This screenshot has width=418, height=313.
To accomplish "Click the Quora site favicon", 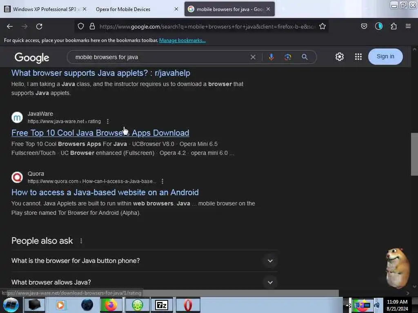I will (17, 177).
